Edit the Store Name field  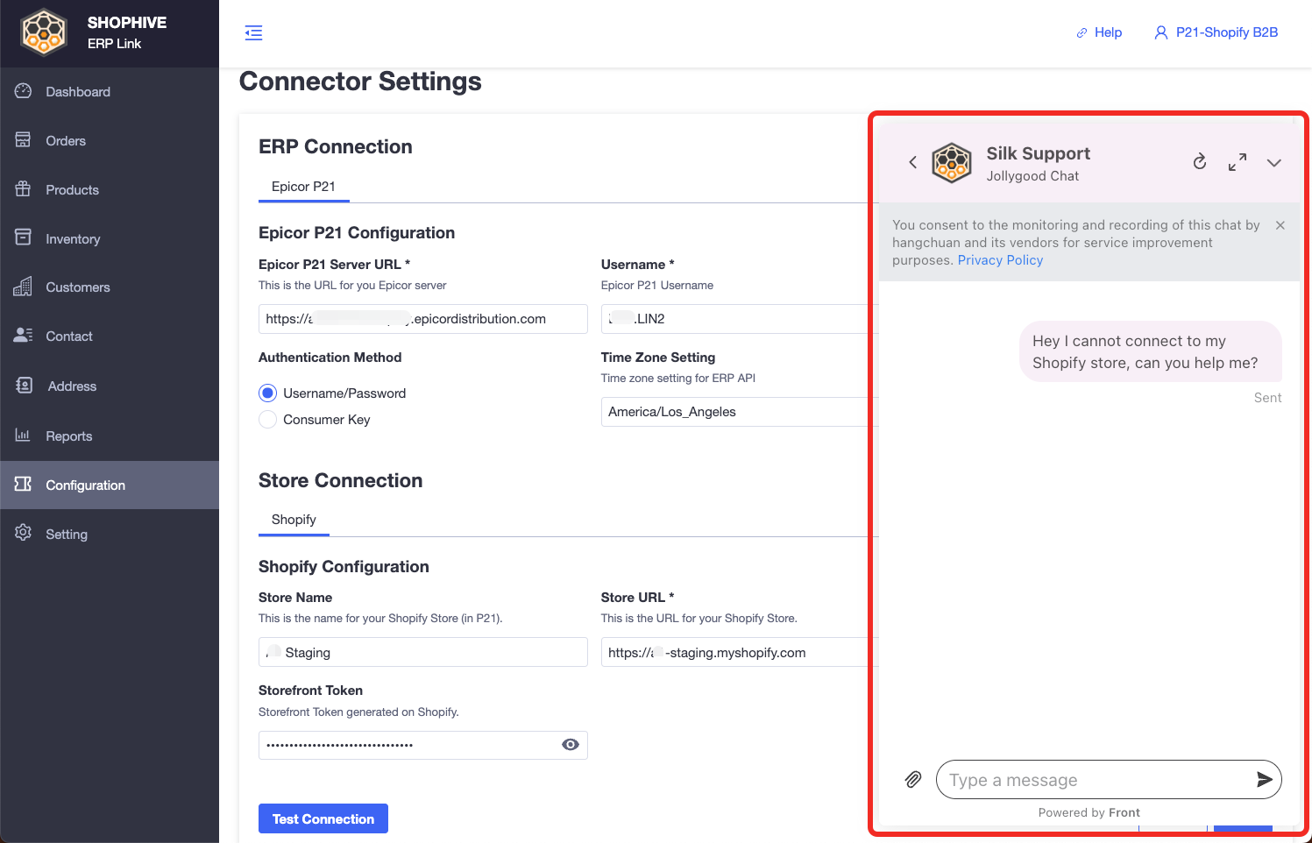coord(422,653)
